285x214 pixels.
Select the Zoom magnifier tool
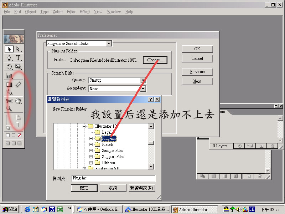click(9, 109)
